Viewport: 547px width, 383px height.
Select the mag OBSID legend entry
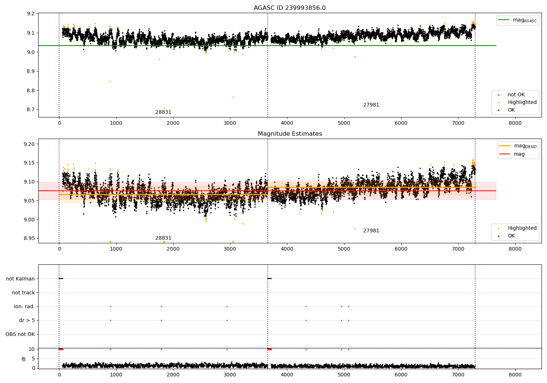click(x=518, y=146)
